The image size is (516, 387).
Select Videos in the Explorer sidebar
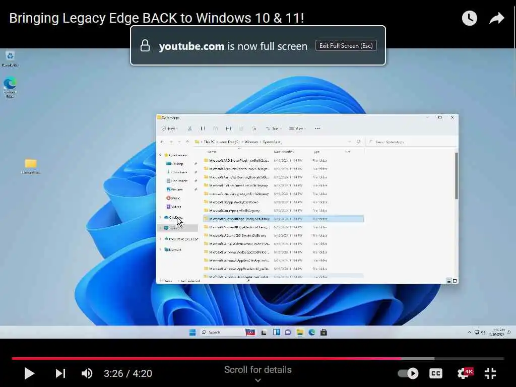click(176, 207)
